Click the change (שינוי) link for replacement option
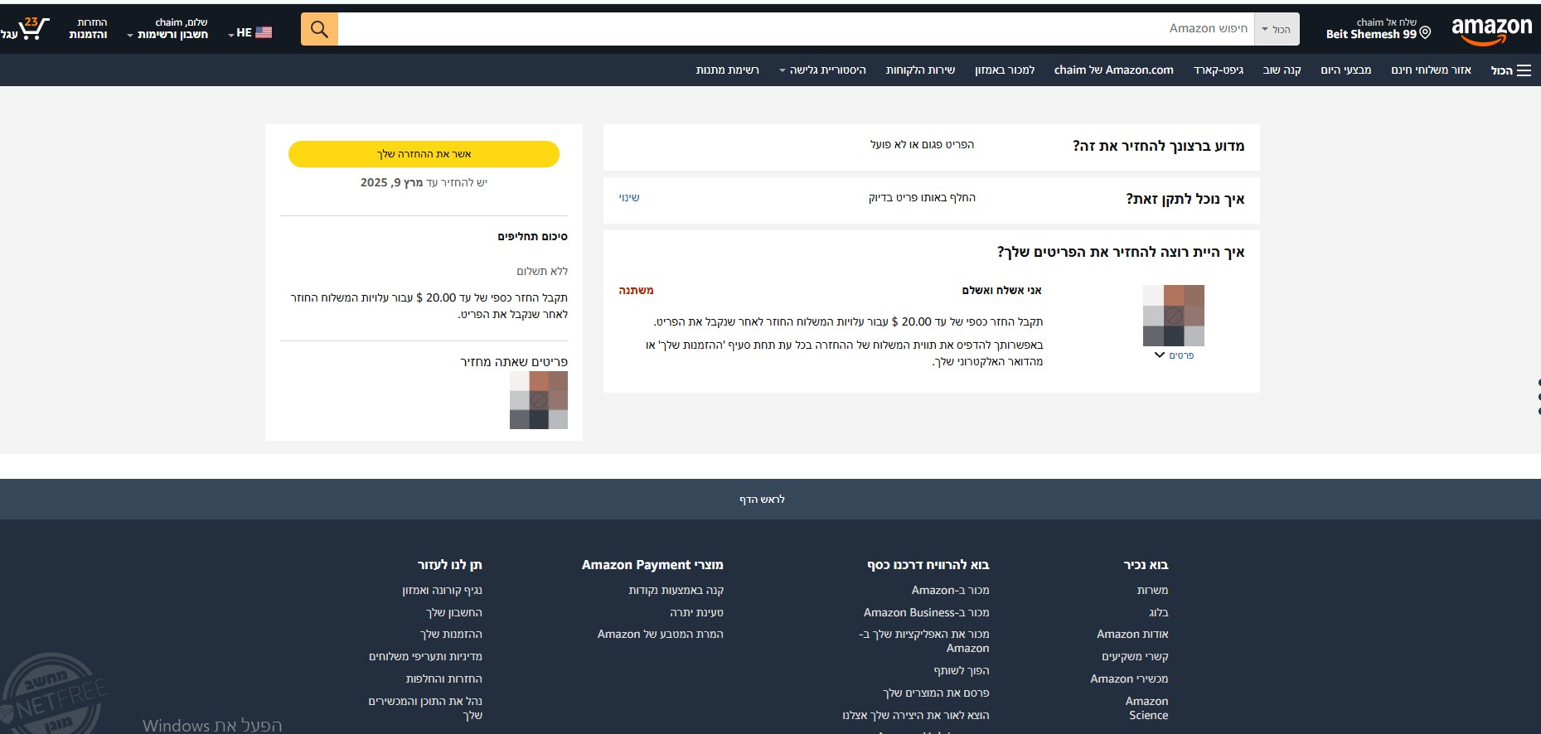Viewport: 1541px width, 734px height. coord(629,198)
